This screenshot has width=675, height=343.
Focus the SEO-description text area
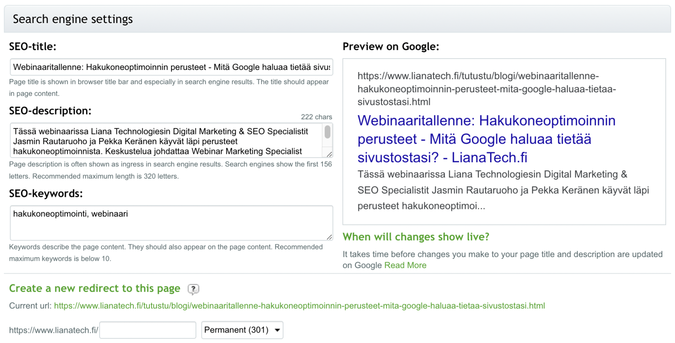[x=167, y=141]
